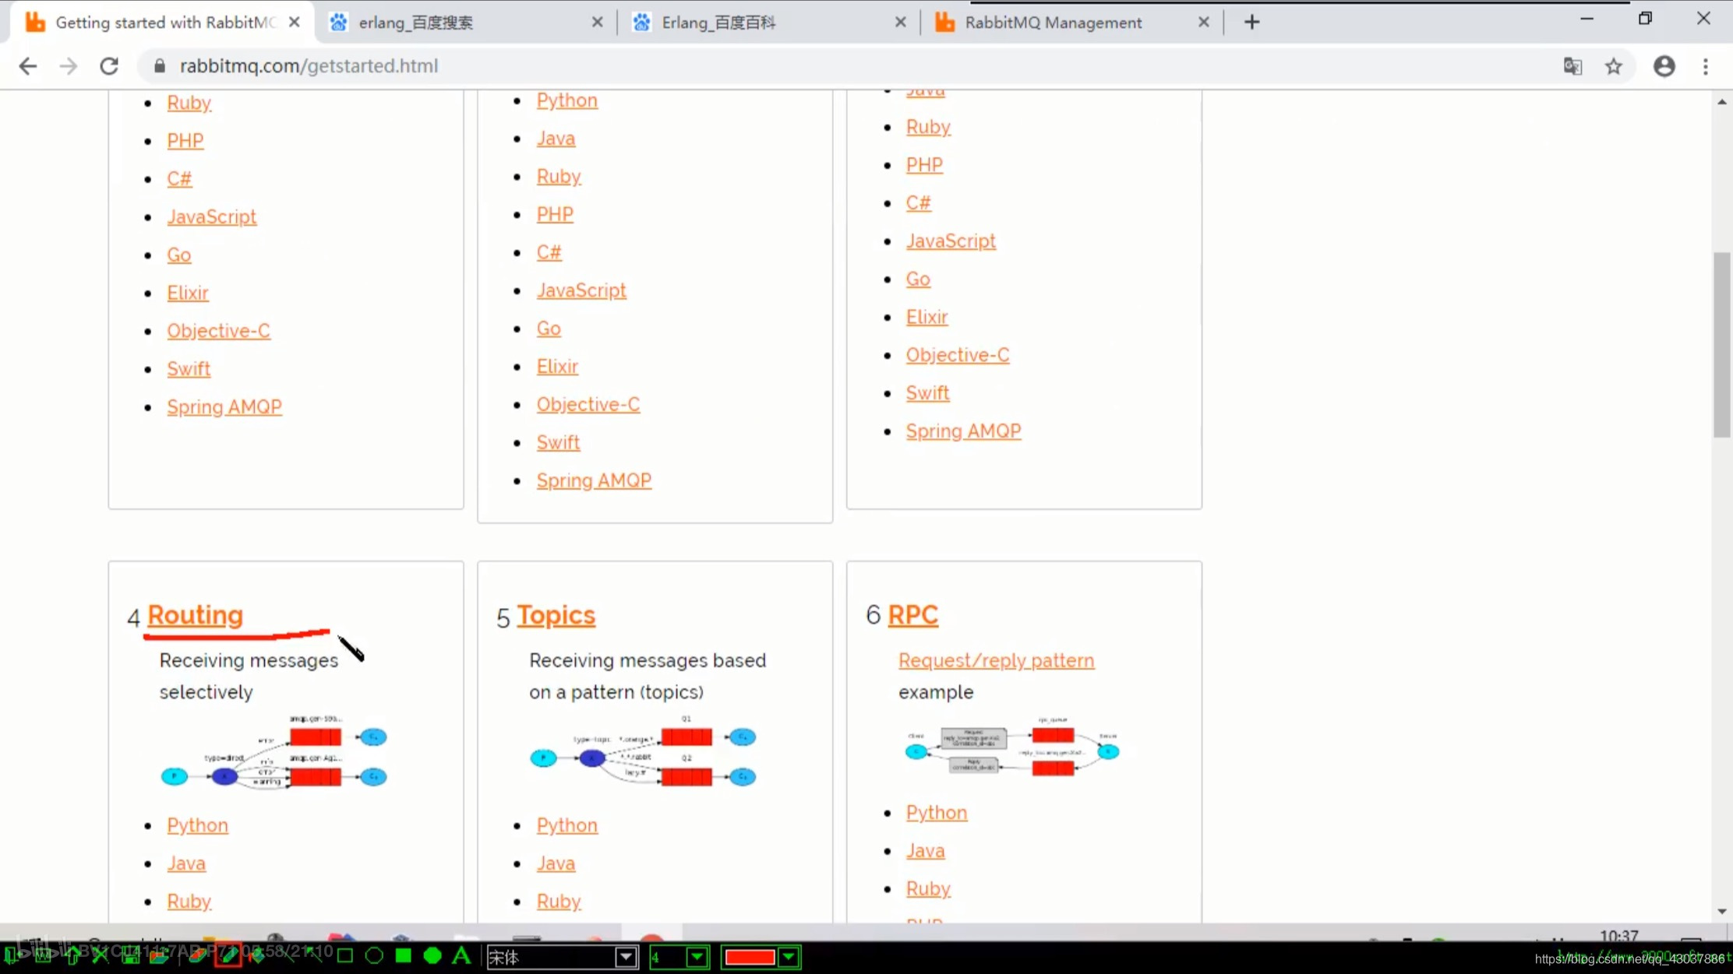This screenshot has width=1733, height=974.
Task: Select the eraser annotation tool
Action: 199,956
